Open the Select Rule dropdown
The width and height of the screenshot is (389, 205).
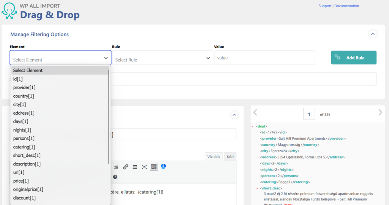163,58
